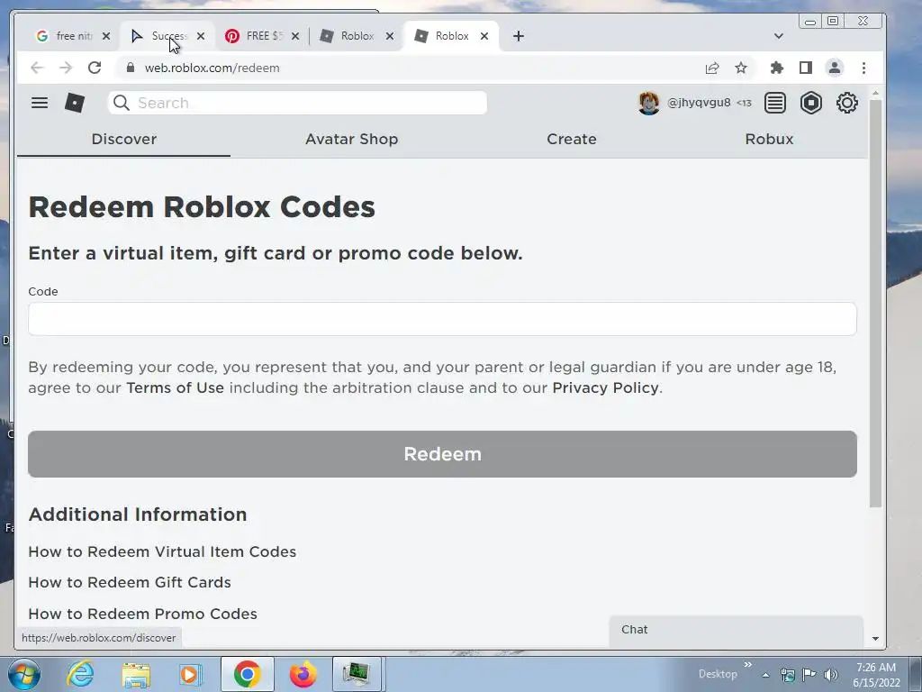Click @jhyqvgu8 username link

click(699, 103)
